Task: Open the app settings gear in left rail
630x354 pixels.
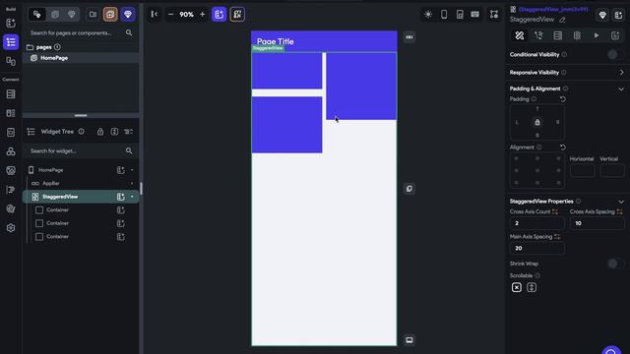Action: [x=11, y=227]
